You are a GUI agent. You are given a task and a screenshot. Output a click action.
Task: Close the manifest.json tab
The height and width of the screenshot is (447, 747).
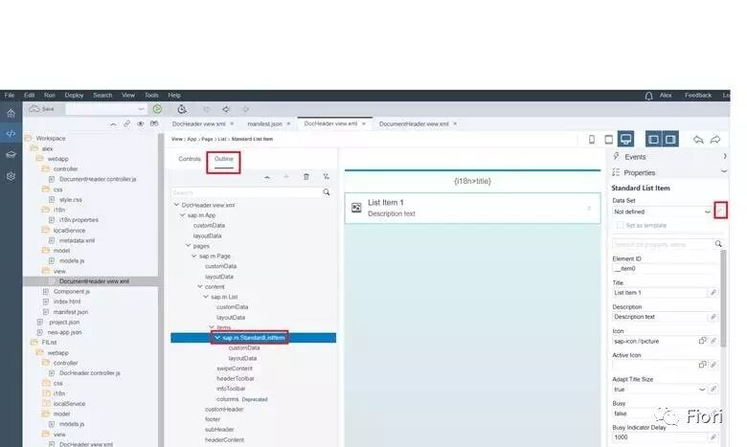click(x=288, y=123)
